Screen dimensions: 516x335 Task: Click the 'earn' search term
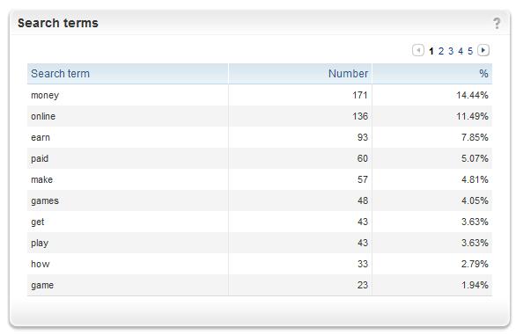pos(41,137)
